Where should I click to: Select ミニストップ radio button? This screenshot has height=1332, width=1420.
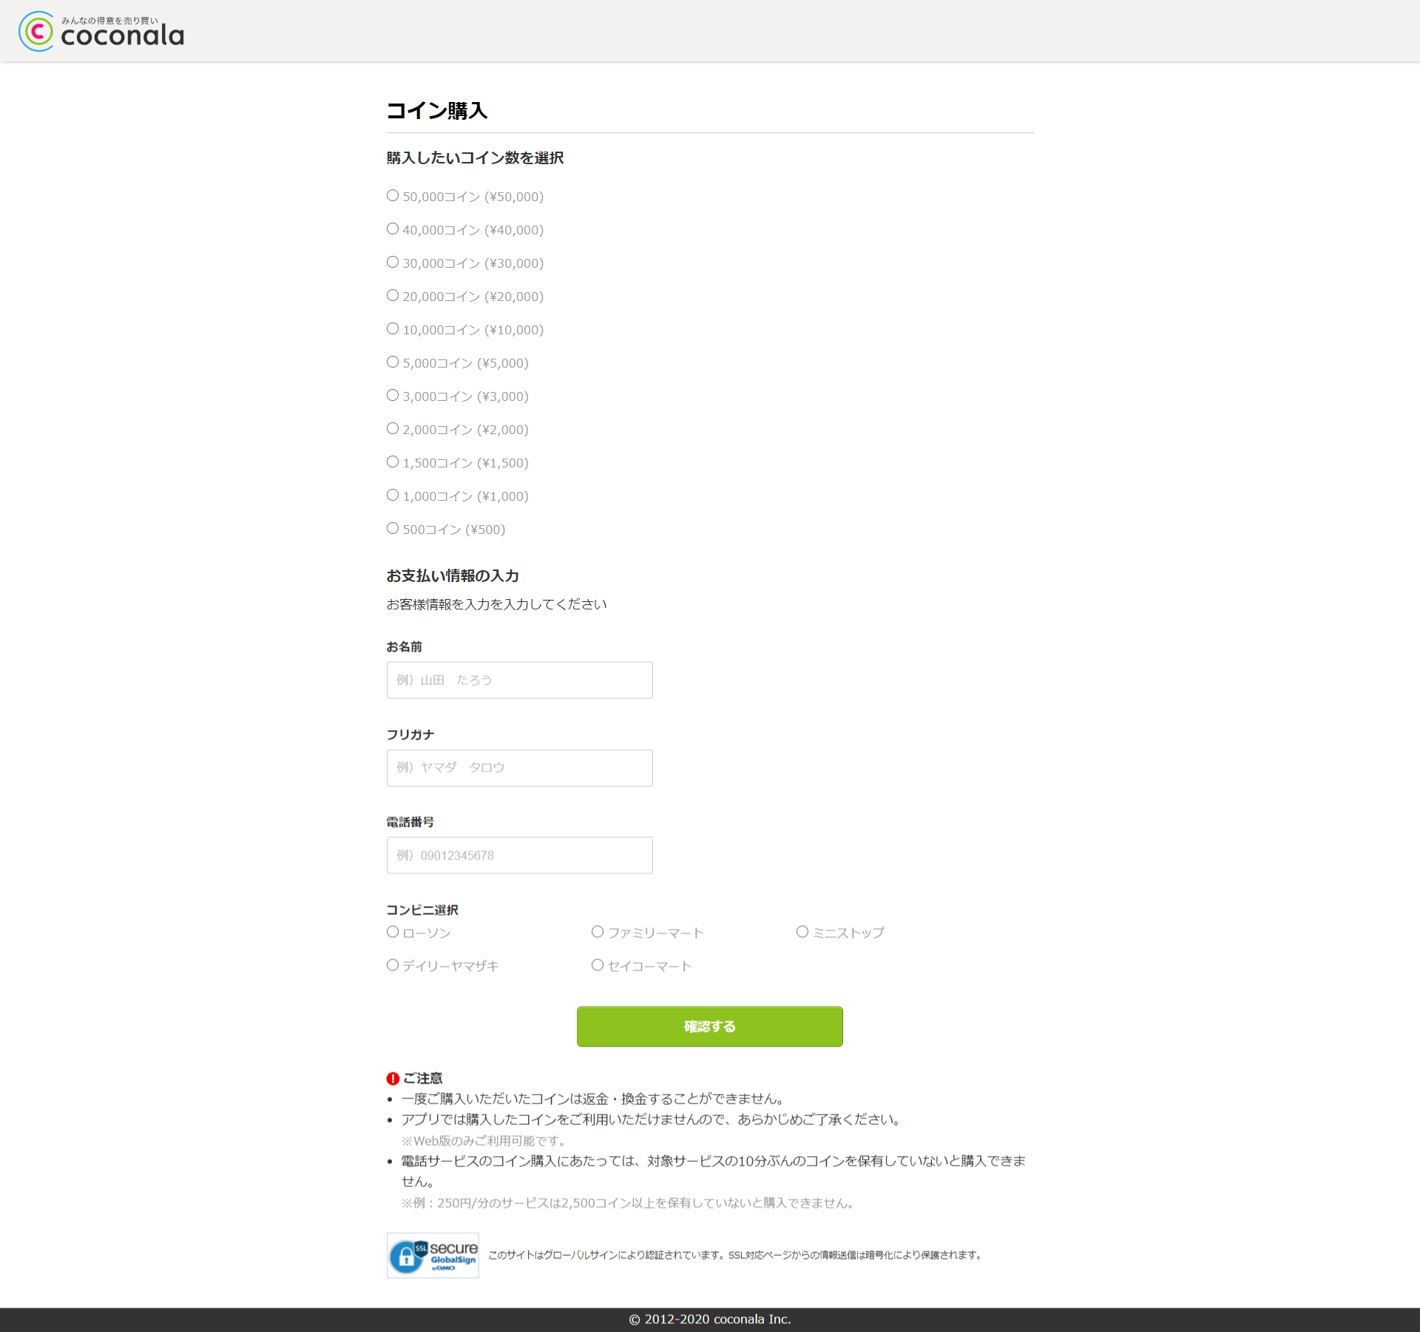pyautogui.click(x=802, y=932)
